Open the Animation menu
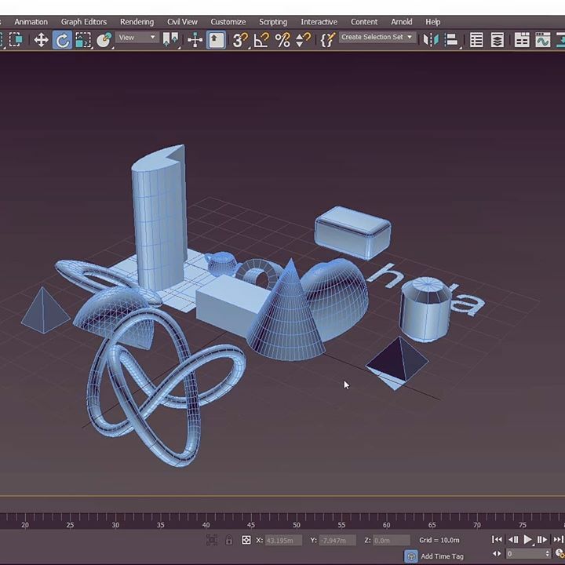This screenshot has width=565, height=565. click(31, 22)
